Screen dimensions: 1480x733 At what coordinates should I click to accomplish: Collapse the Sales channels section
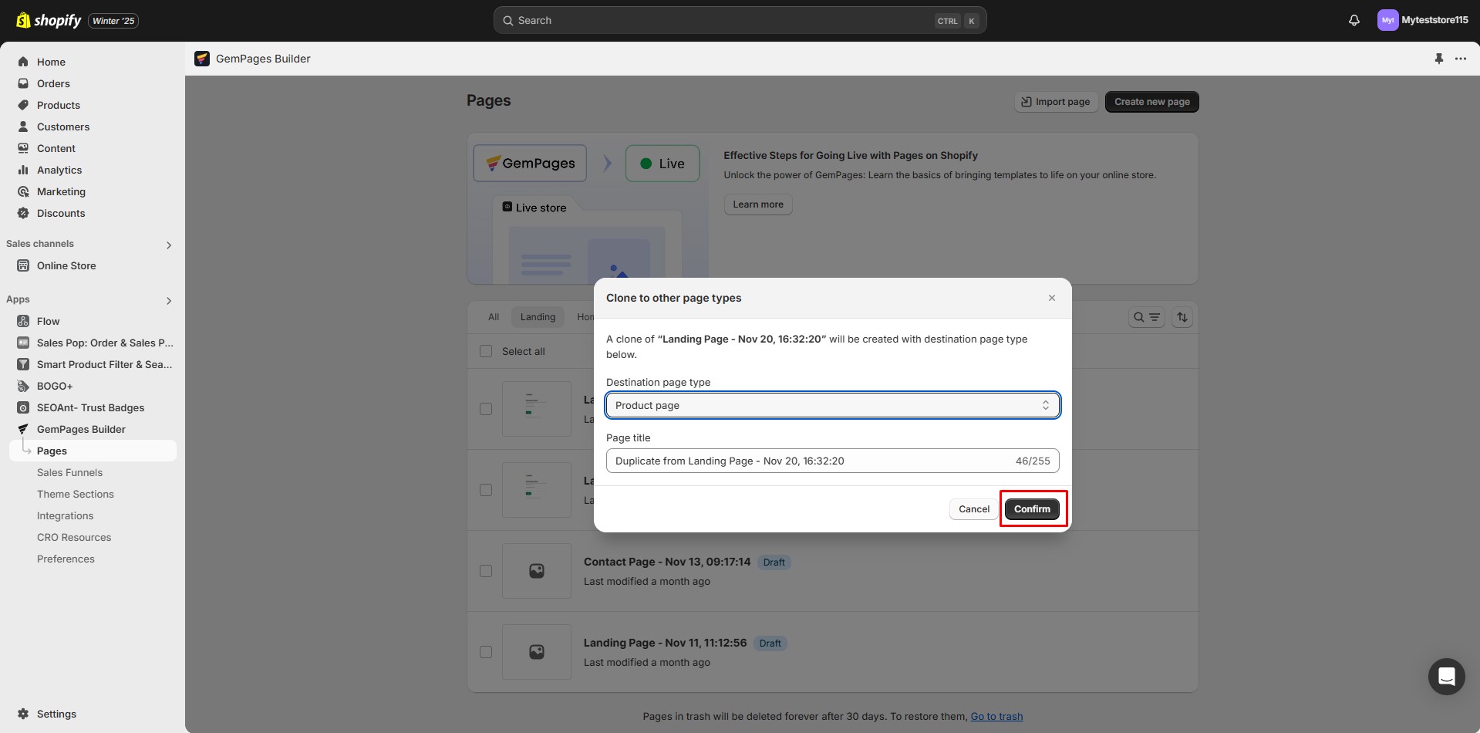point(168,245)
